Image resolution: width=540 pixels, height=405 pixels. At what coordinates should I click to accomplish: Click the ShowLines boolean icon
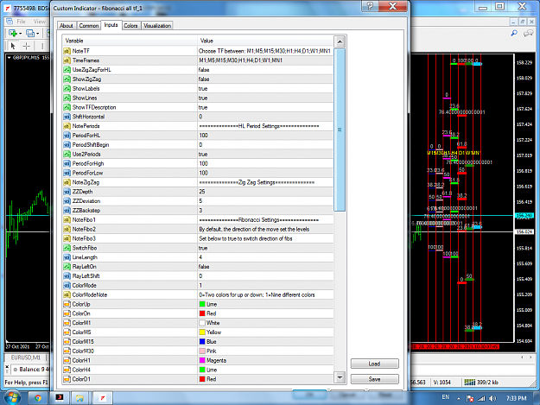(x=67, y=98)
